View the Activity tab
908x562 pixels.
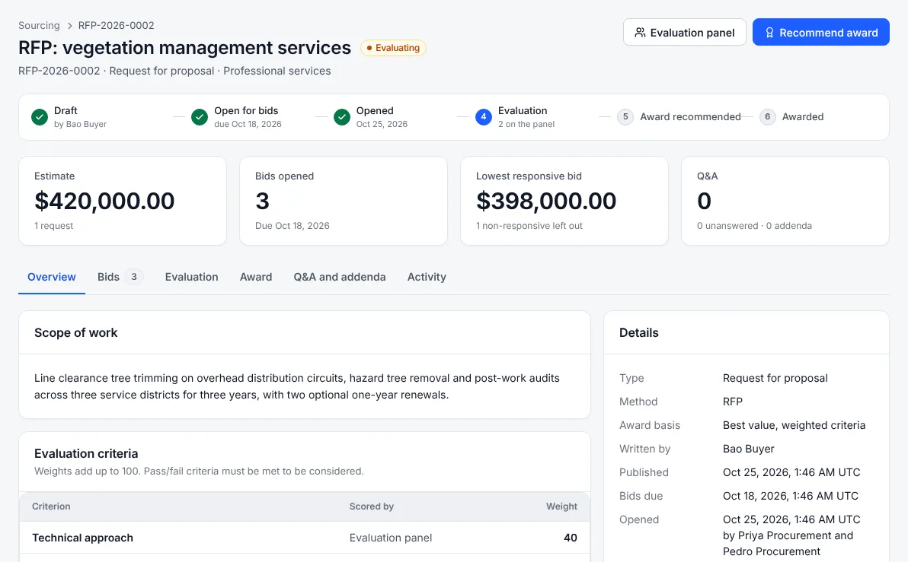[427, 277]
